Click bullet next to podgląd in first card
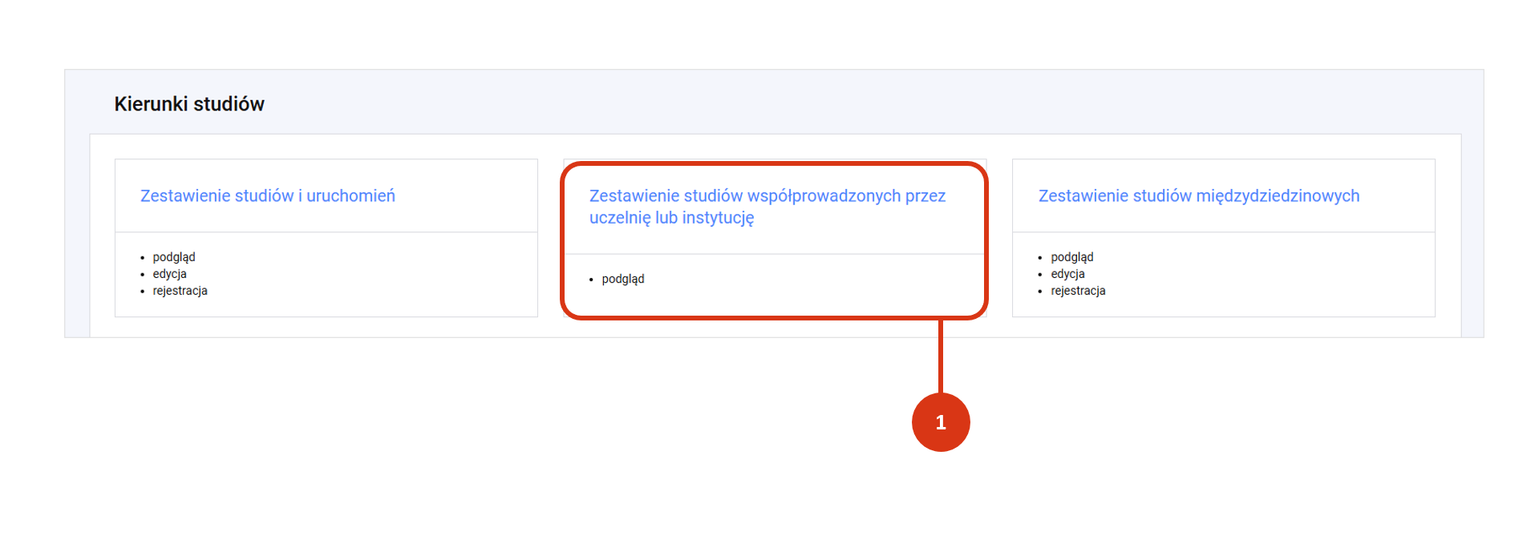Screen dimensions: 1539x560 pyautogui.click(x=143, y=258)
